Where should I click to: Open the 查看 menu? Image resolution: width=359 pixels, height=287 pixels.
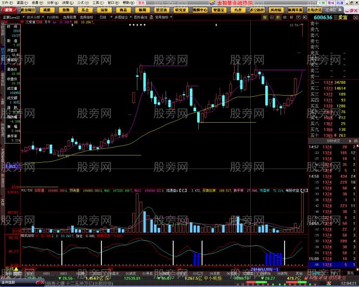[x=37, y=3]
